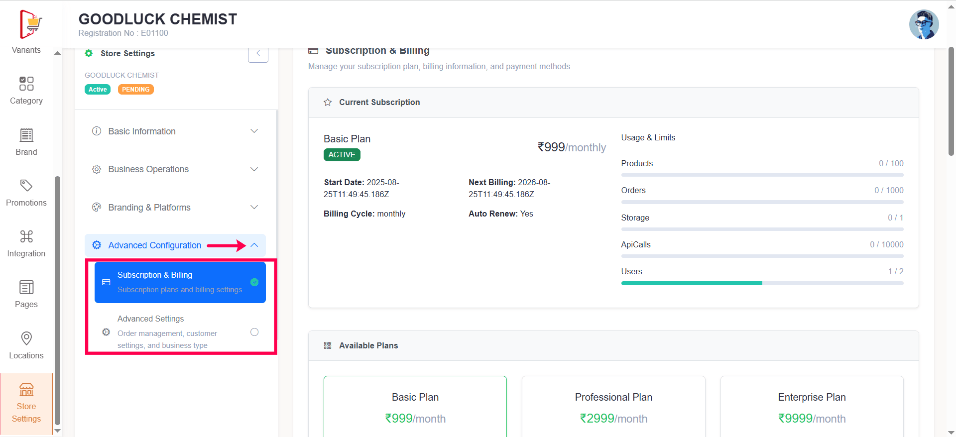
Task: Collapse the Advanced Configuration section
Action: pyautogui.click(x=254, y=245)
